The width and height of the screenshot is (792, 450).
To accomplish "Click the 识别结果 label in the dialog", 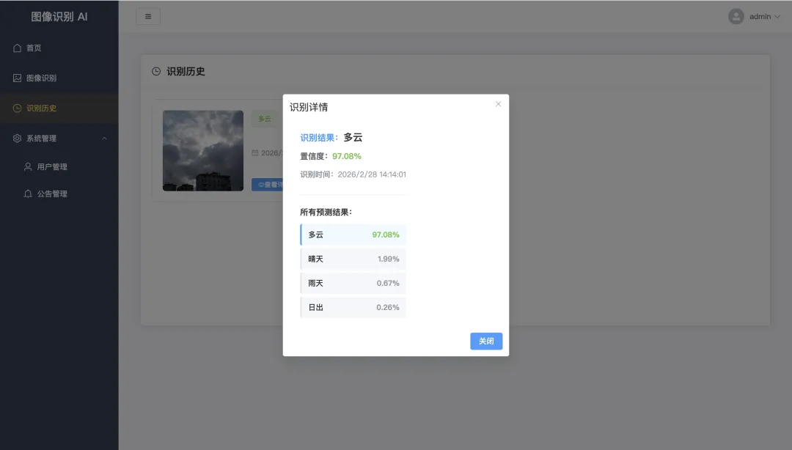I will click(319, 137).
